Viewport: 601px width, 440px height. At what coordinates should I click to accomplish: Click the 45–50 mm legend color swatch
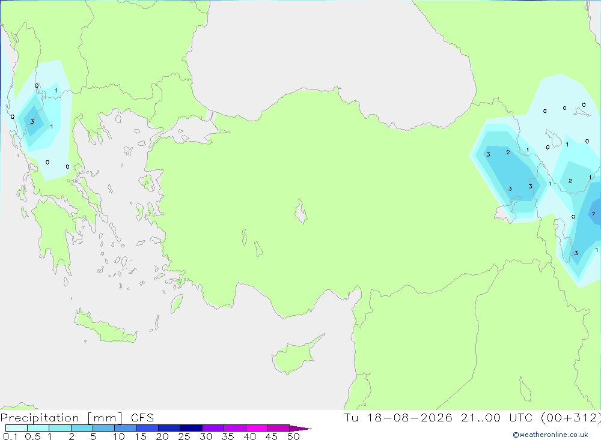279,428
